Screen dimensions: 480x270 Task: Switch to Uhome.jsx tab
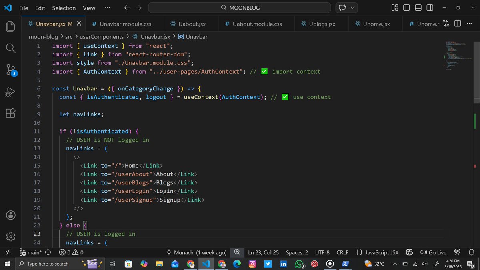pyautogui.click(x=376, y=24)
